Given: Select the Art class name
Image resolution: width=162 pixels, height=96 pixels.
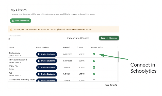Looking at the screenshot, I should point(10,73).
